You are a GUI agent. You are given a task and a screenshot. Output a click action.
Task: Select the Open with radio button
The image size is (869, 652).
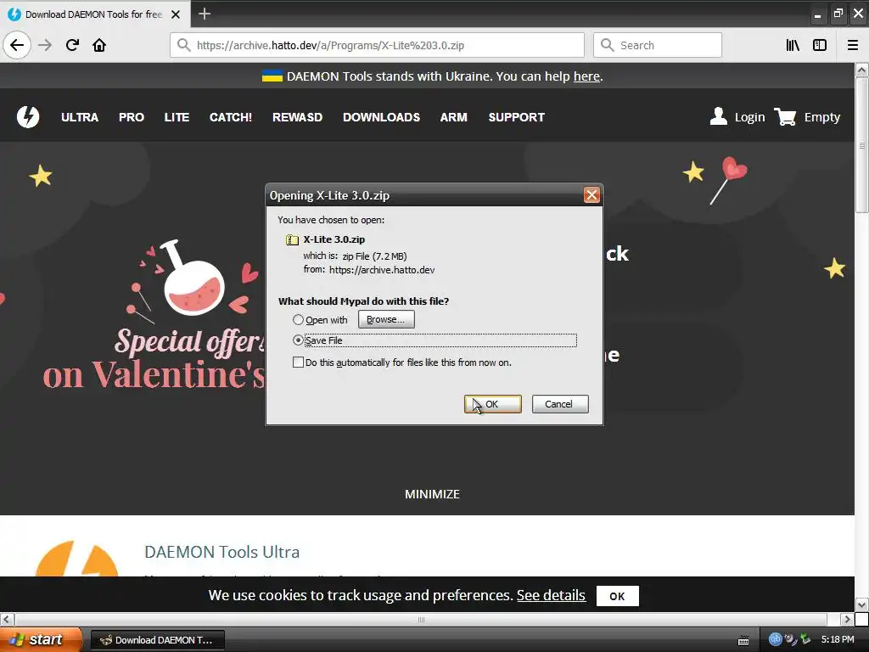(298, 320)
